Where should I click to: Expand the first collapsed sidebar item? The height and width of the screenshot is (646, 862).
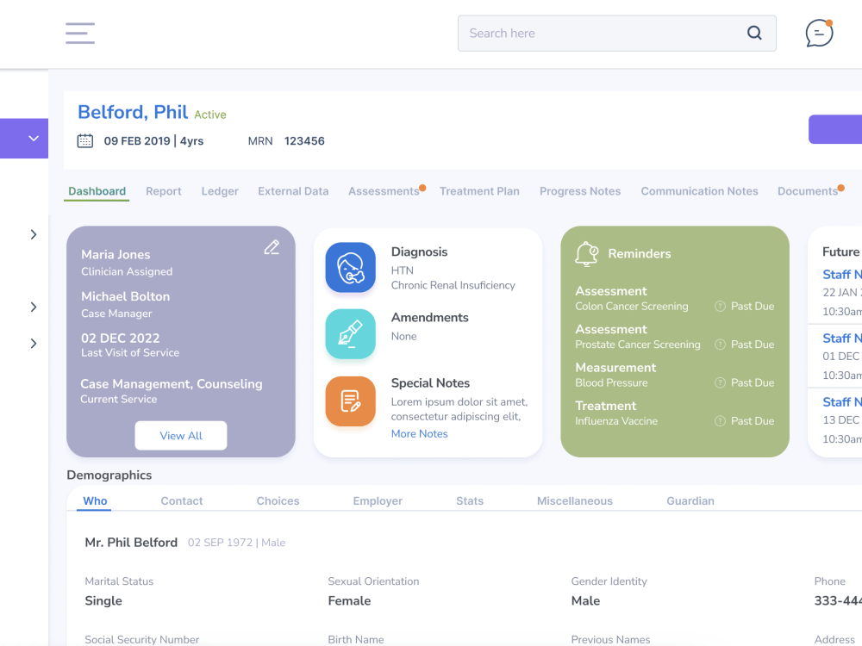click(34, 234)
